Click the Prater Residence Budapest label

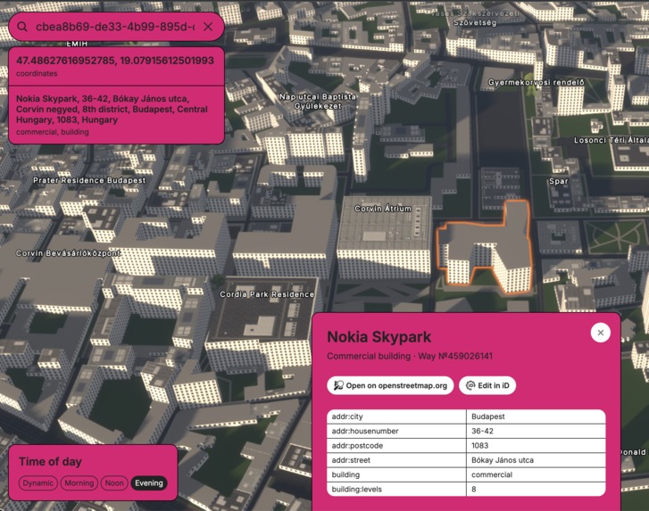(x=89, y=180)
